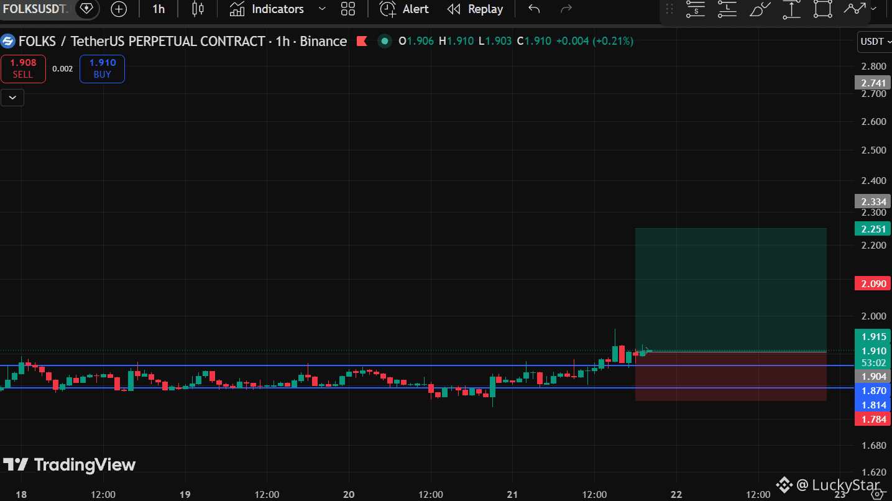This screenshot has height=501, width=892.
Task: Click the open value O1.906
Action: [416, 42]
